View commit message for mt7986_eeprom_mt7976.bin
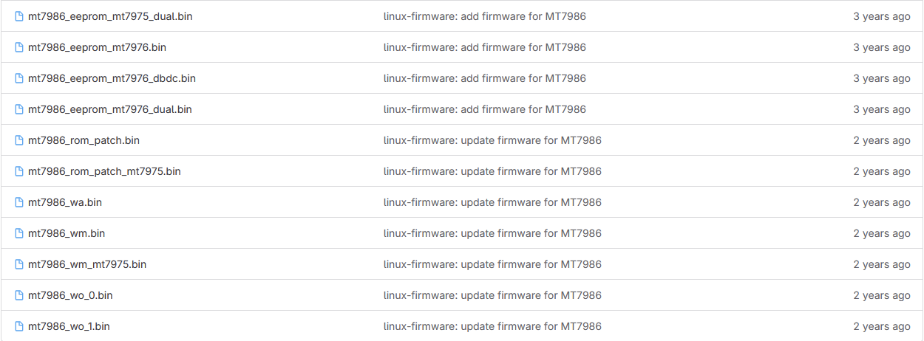The image size is (924, 341). click(x=485, y=47)
